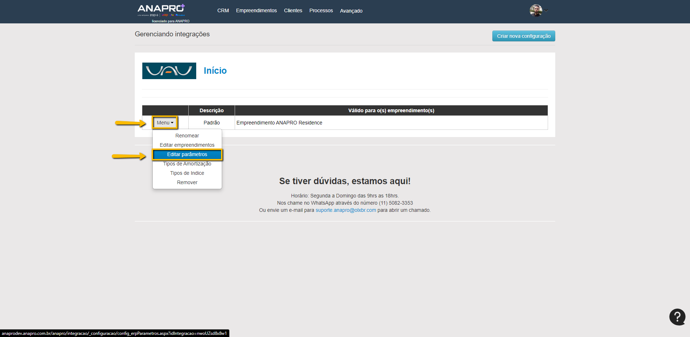Open the CRM navigation menu

tap(223, 11)
